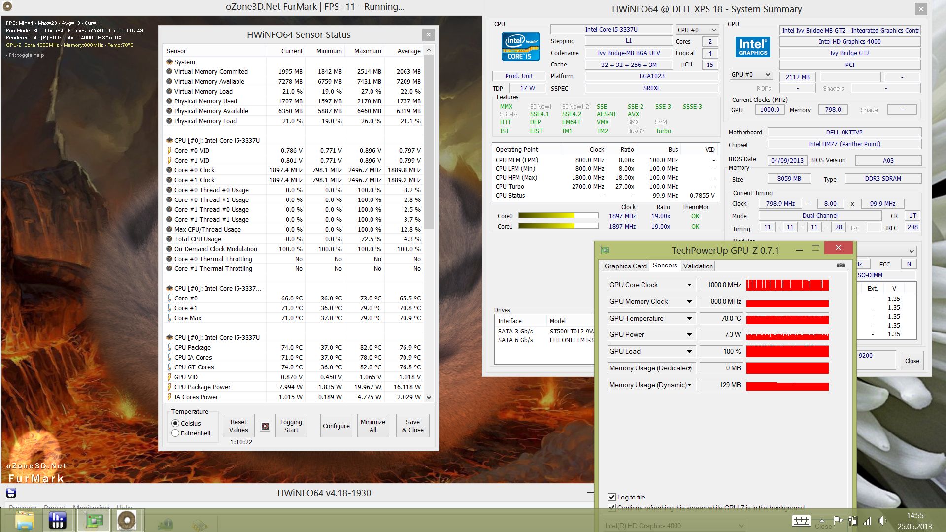This screenshot has height=532, width=946.
Task: Click the battery power tray icon
Action: [x=853, y=521]
